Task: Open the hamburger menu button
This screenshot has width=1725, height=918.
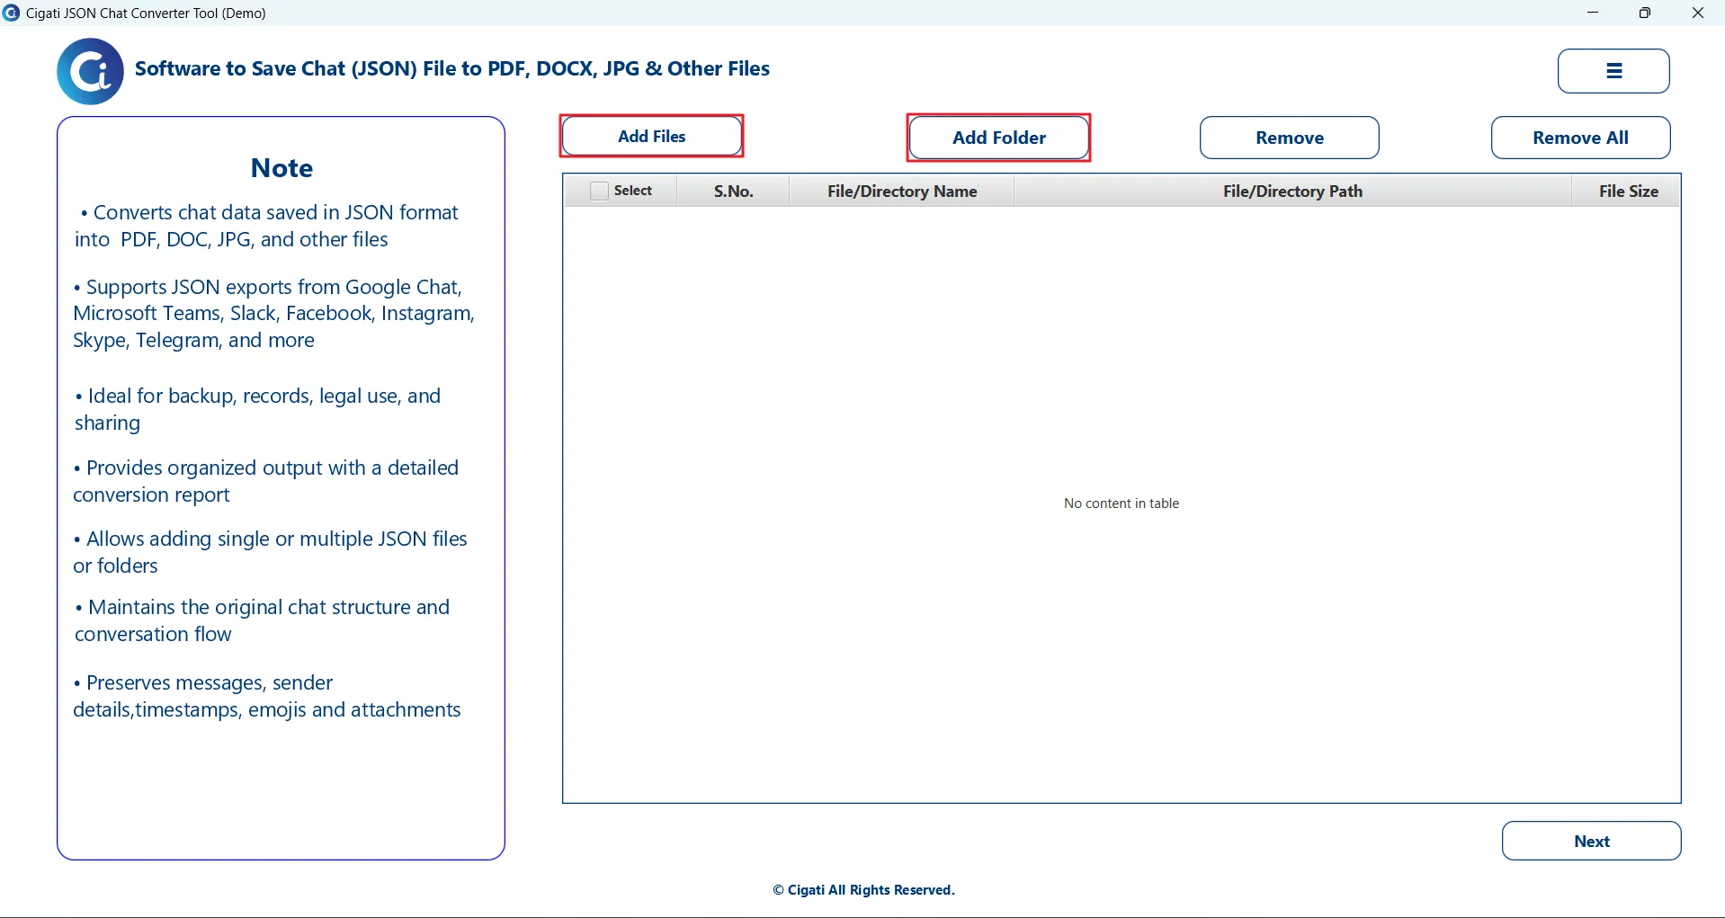Action: 1613,71
